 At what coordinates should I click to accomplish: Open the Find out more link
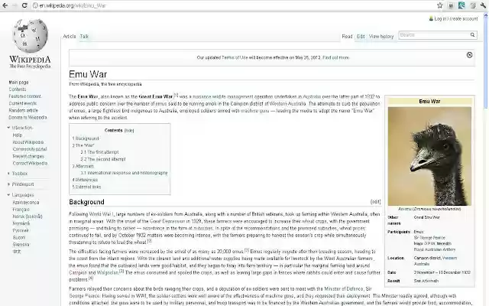(336, 57)
